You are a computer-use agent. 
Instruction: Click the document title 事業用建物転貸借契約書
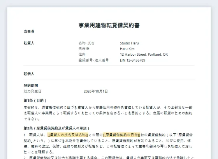pos(109,25)
